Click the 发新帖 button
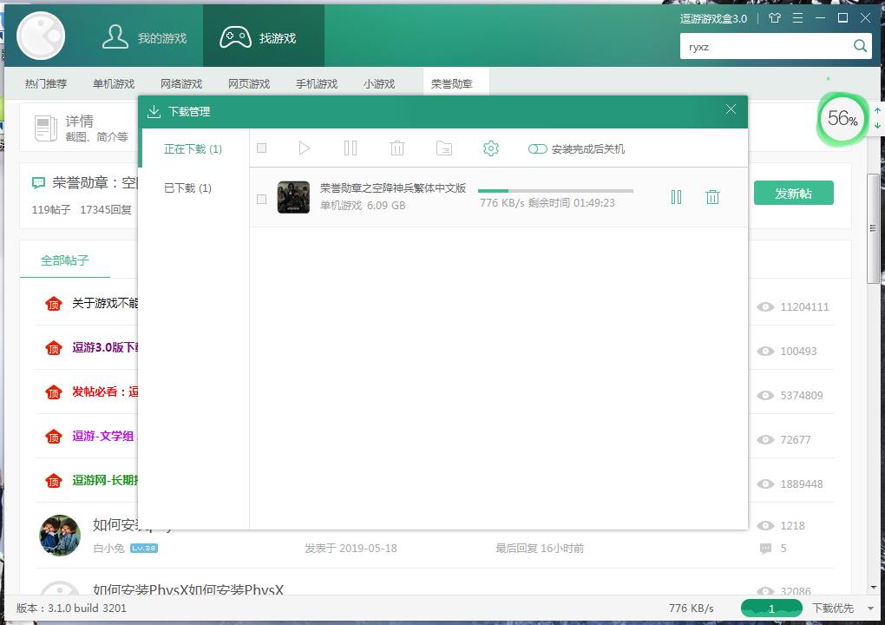Screen dimensions: 885x625 click(x=794, y=193)
